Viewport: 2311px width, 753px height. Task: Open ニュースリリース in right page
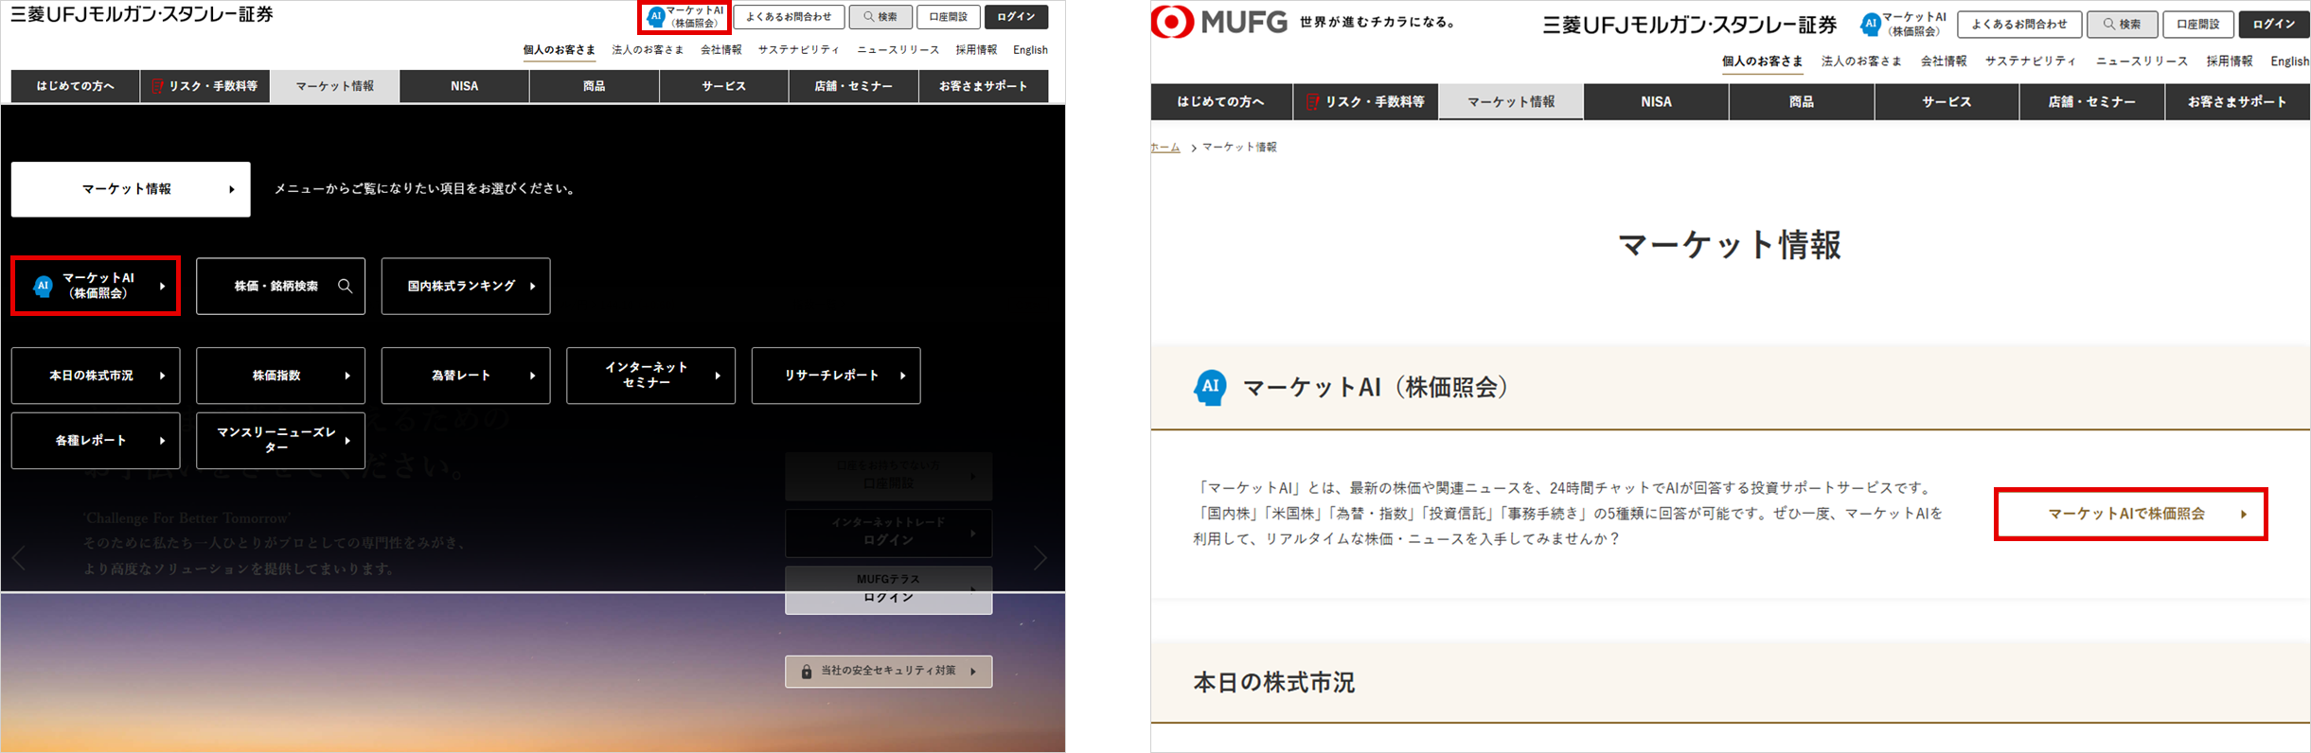[x=2142, y=61]
